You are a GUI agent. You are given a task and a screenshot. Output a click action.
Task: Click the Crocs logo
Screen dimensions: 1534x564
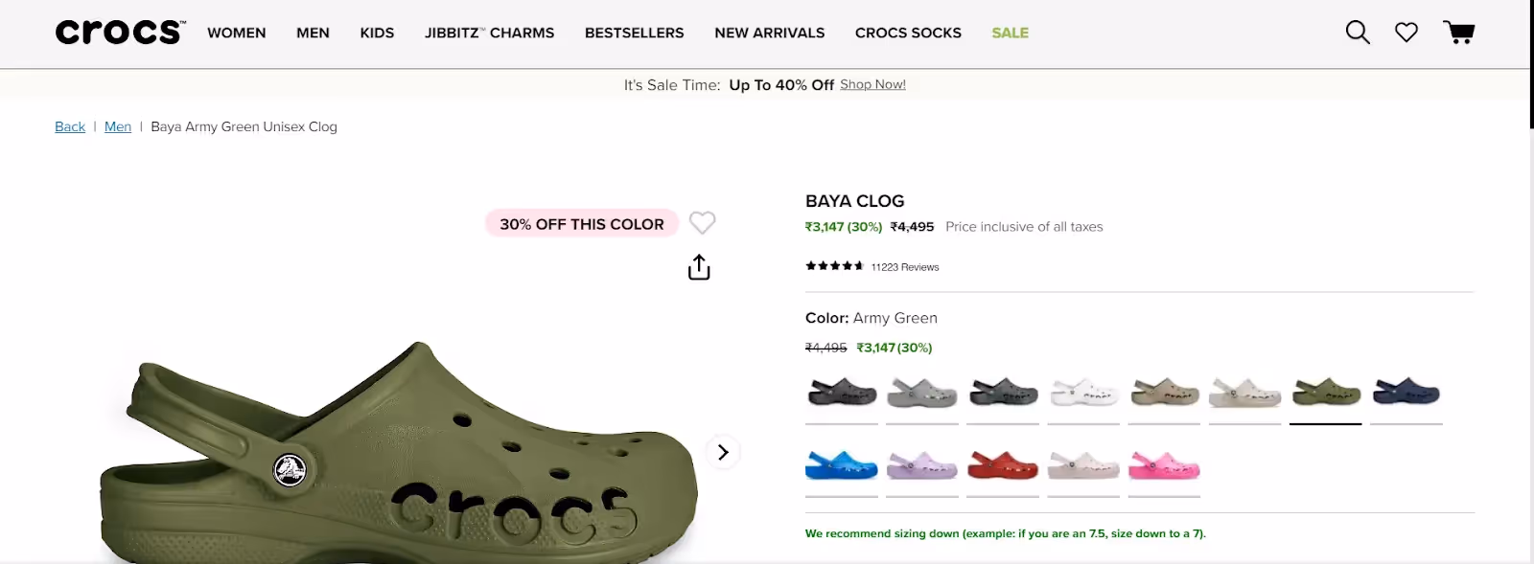click(117, 30)
